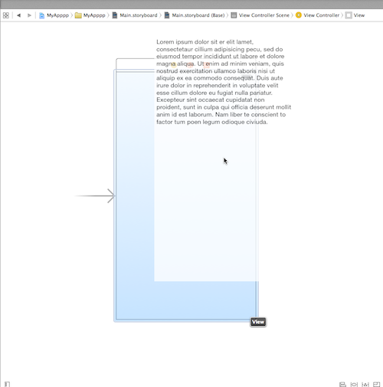
Task: Click the View tooltip label
Action: [258, 322]
